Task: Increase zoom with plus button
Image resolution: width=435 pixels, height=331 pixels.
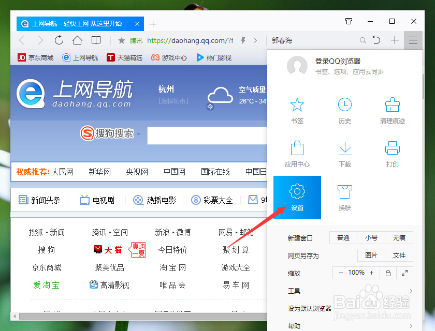Action: pyautogui.click(x=371, y=273)
